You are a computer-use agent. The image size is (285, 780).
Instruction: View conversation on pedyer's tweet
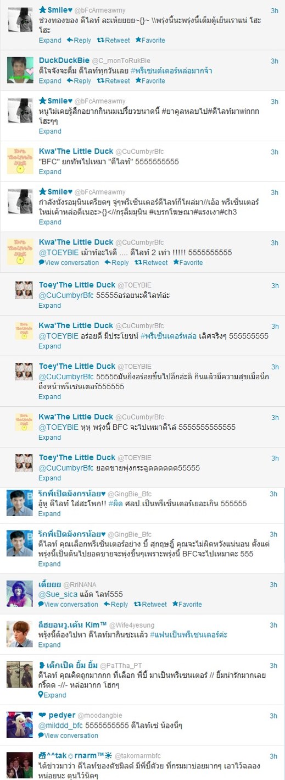69,735
